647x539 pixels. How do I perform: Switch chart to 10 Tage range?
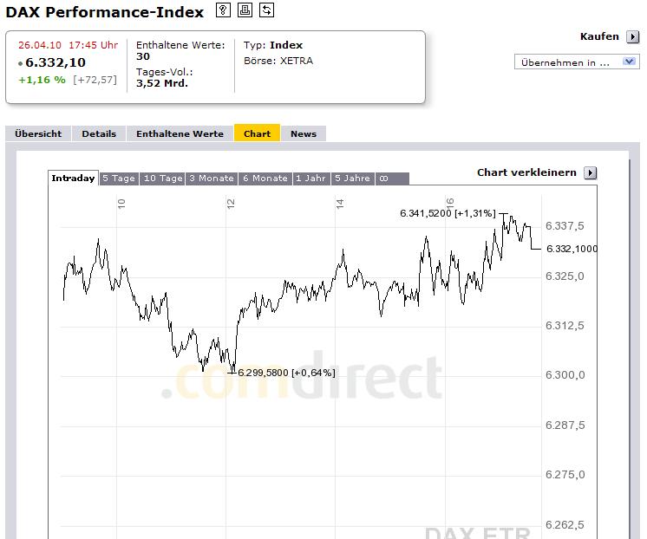point(163,179)
